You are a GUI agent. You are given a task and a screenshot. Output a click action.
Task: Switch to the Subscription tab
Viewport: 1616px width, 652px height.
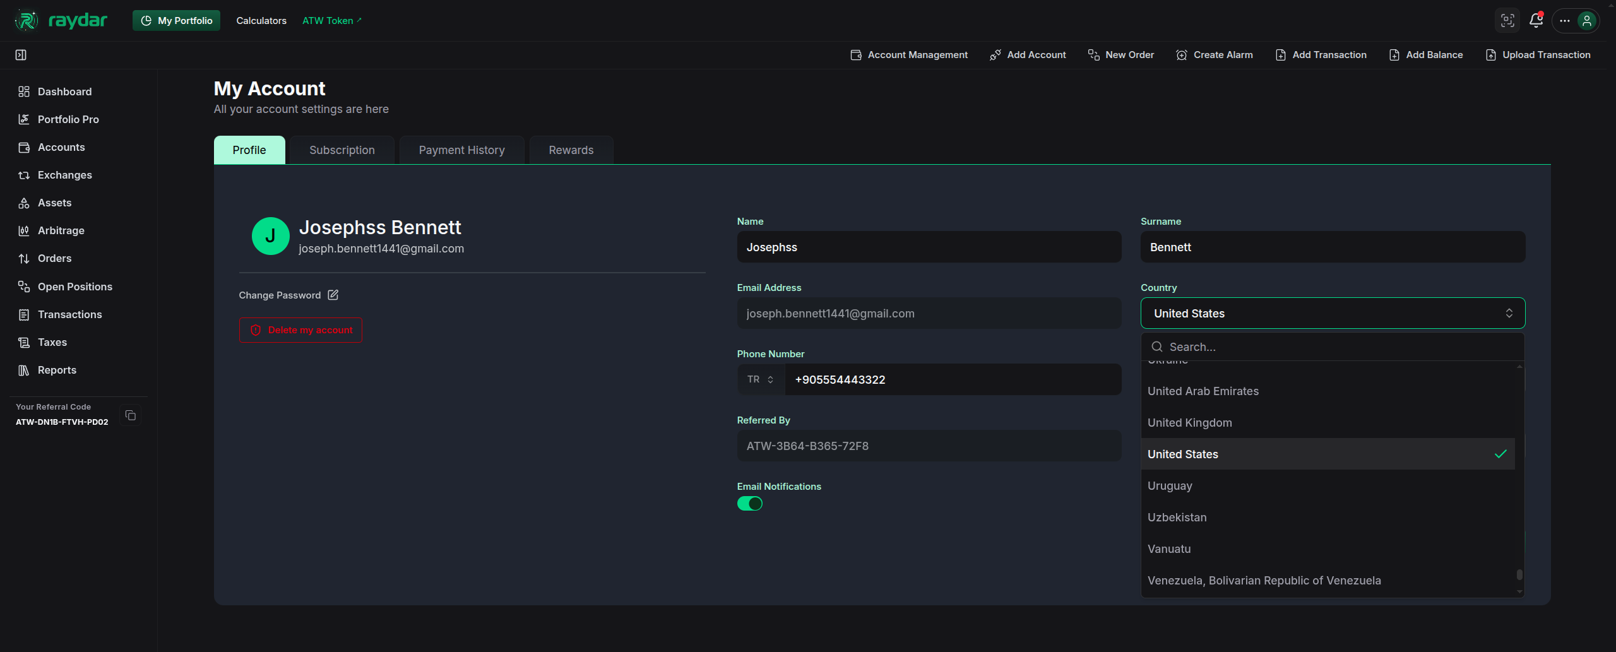342,150
